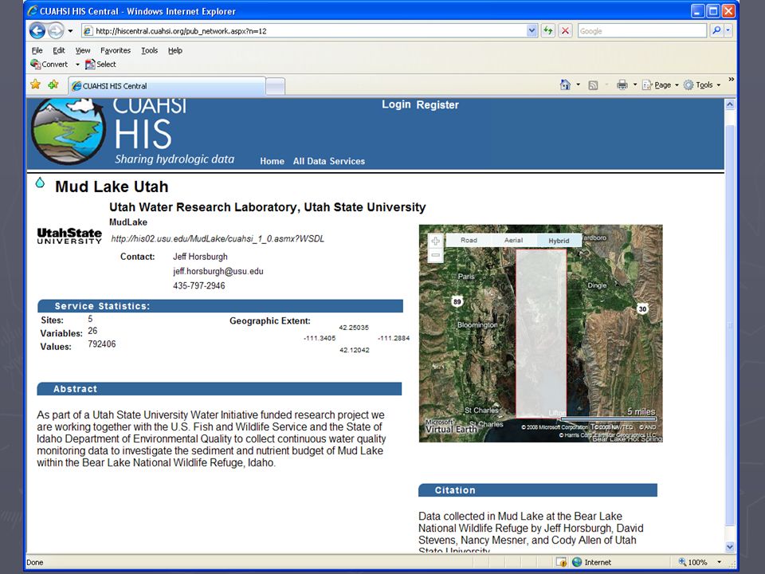Switch map to Hybrid view

point(559,241)
